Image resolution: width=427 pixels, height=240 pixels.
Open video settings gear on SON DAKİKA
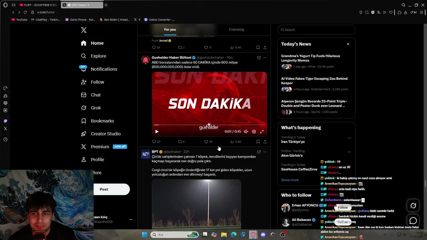(254, 132)
